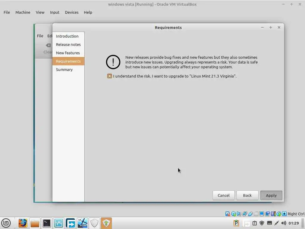
Task: Click VirtualBox mouse integration status icon
Action: [279, 214]
